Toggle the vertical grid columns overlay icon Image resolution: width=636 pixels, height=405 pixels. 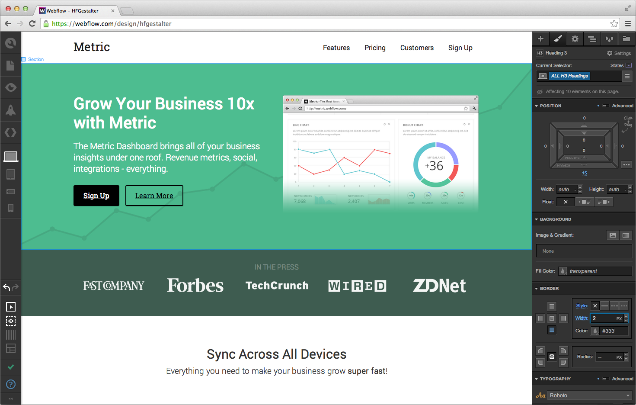tap(10, 335)
